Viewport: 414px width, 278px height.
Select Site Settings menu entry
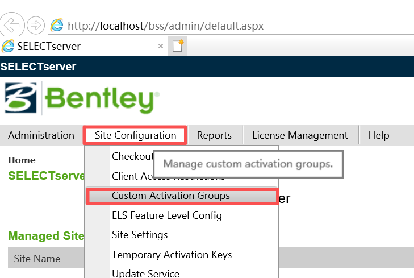click(x=140, y=235)
